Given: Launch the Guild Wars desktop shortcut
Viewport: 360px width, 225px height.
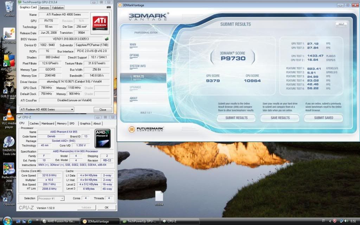Looking at the screenshot, I should [9, 90].
